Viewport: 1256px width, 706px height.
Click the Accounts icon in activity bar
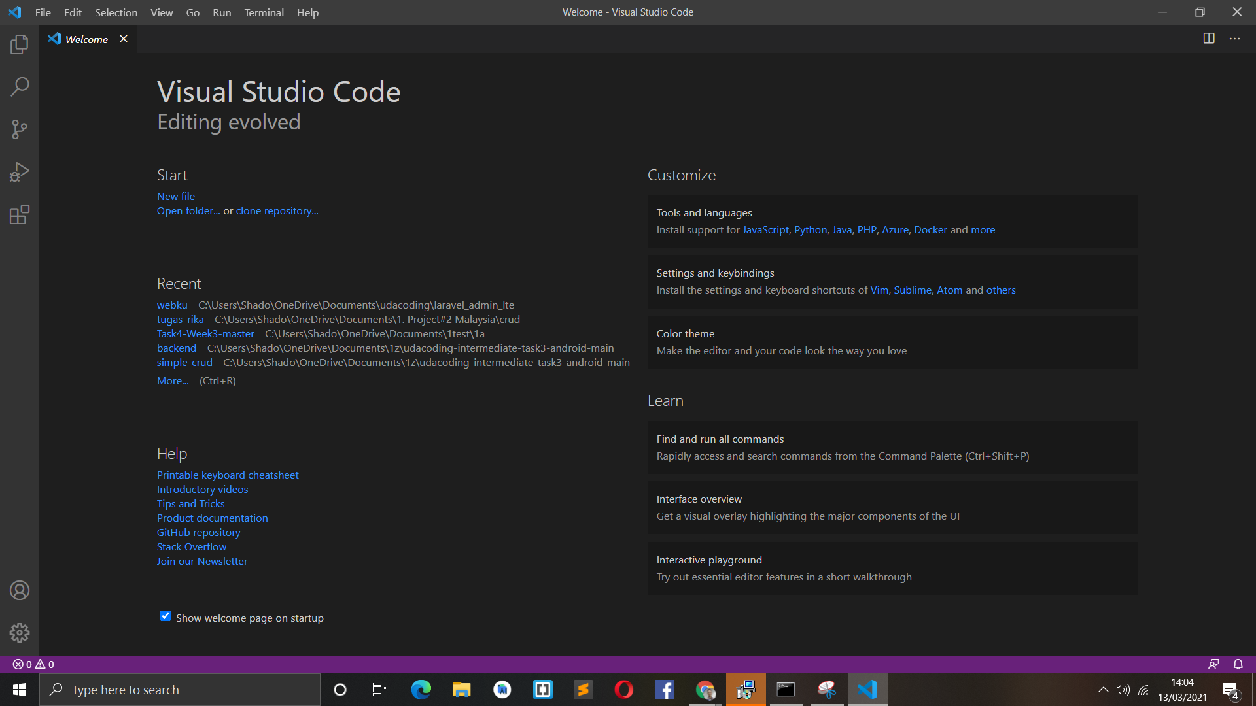pyautogui.click(x=20, y=590)
